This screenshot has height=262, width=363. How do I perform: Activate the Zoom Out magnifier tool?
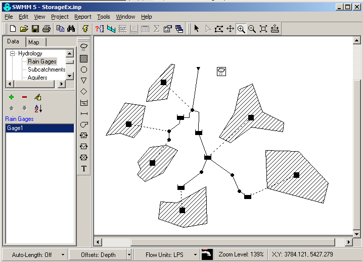point(252,29)
